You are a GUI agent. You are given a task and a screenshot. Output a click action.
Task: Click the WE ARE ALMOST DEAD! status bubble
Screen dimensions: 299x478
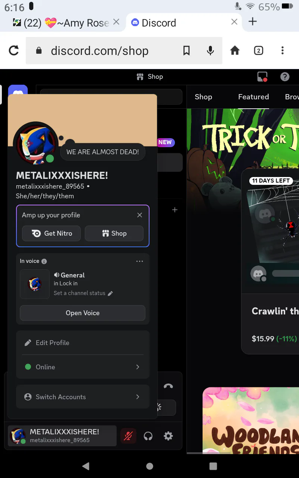coord(102,152)
